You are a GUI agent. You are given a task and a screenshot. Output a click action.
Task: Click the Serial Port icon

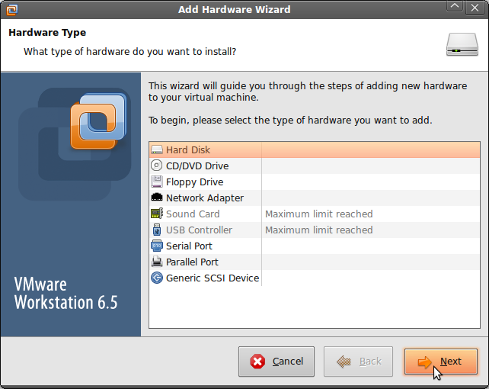(157, 246)
